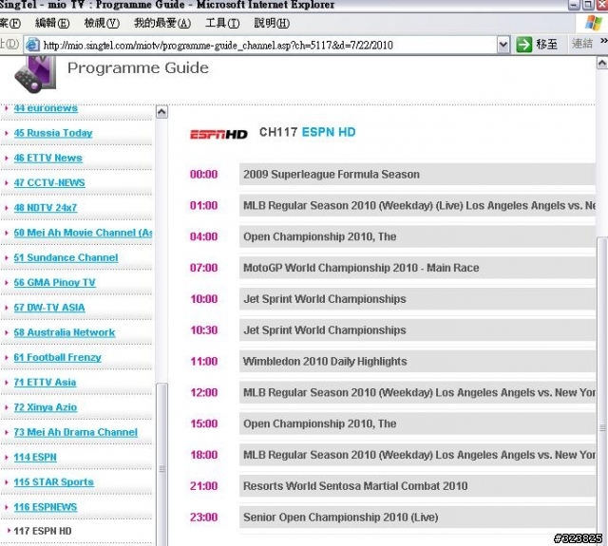Click the ESPN HD channel logo
The image size is (608, 546).
(218, 134)
